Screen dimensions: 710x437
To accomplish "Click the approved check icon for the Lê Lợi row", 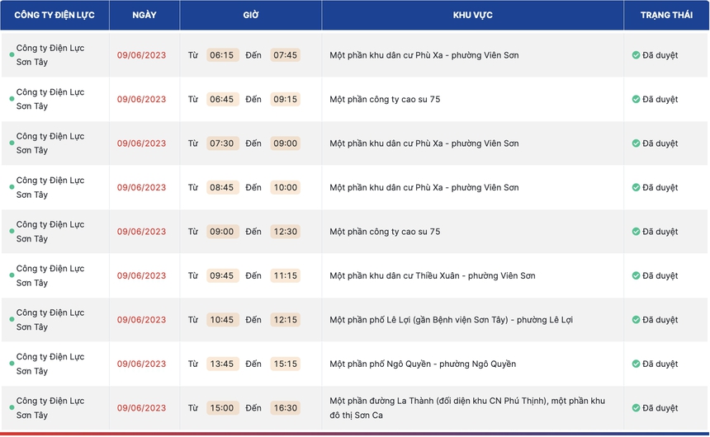I will 636,320.
